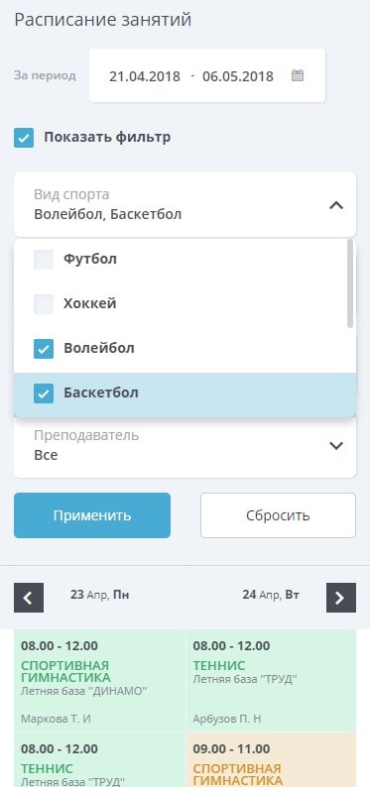Uncheck the Баскетбол checkbox
370x787 pixels.
point(44,393)
